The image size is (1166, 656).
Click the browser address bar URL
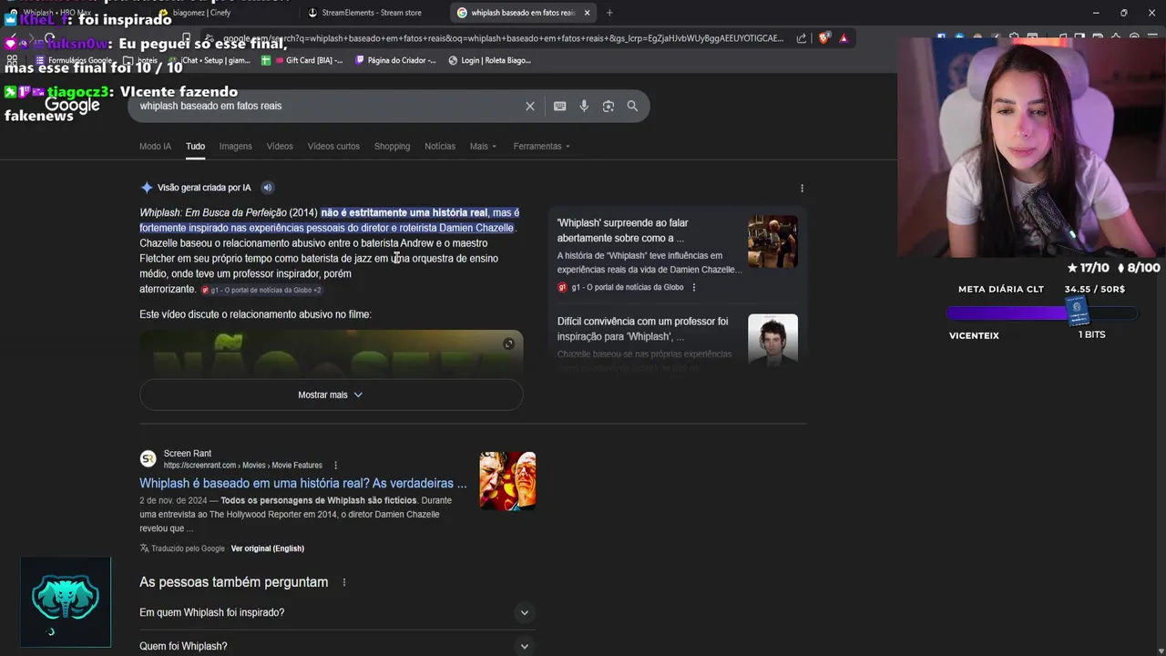point(504,38)
